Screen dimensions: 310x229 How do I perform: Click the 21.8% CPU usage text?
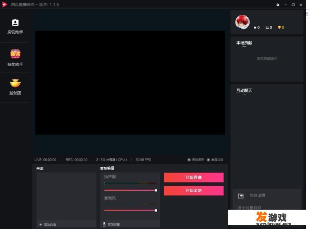tap(112, 160)
